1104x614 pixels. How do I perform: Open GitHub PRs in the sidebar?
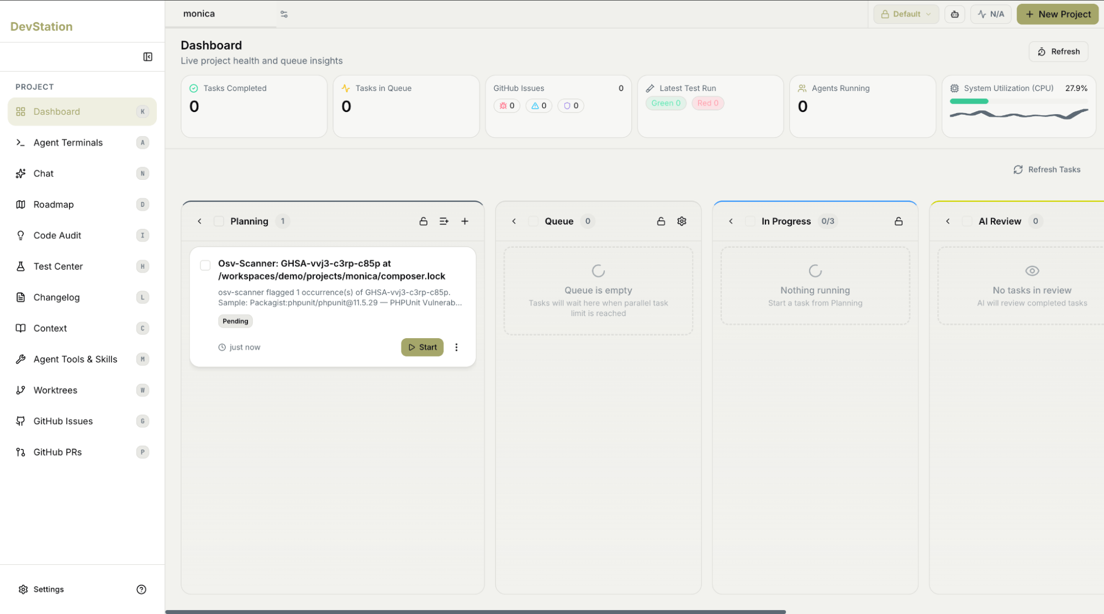tap(82, 452)
